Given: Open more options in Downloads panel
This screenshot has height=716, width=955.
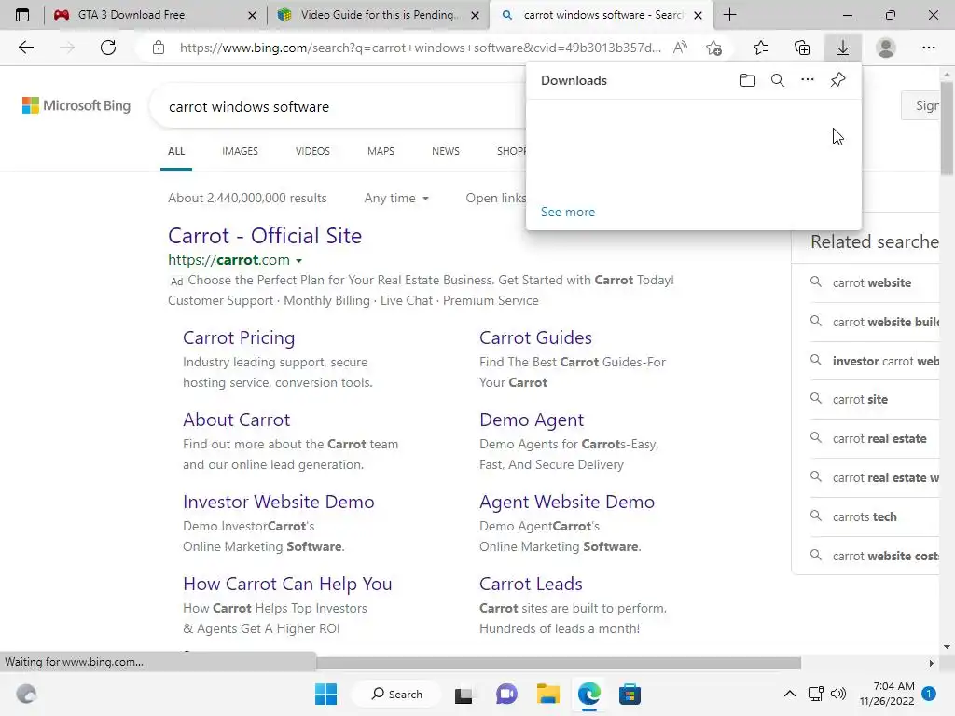Looking at the screenshot, I should pyautogui.click(x=807, y=80).
